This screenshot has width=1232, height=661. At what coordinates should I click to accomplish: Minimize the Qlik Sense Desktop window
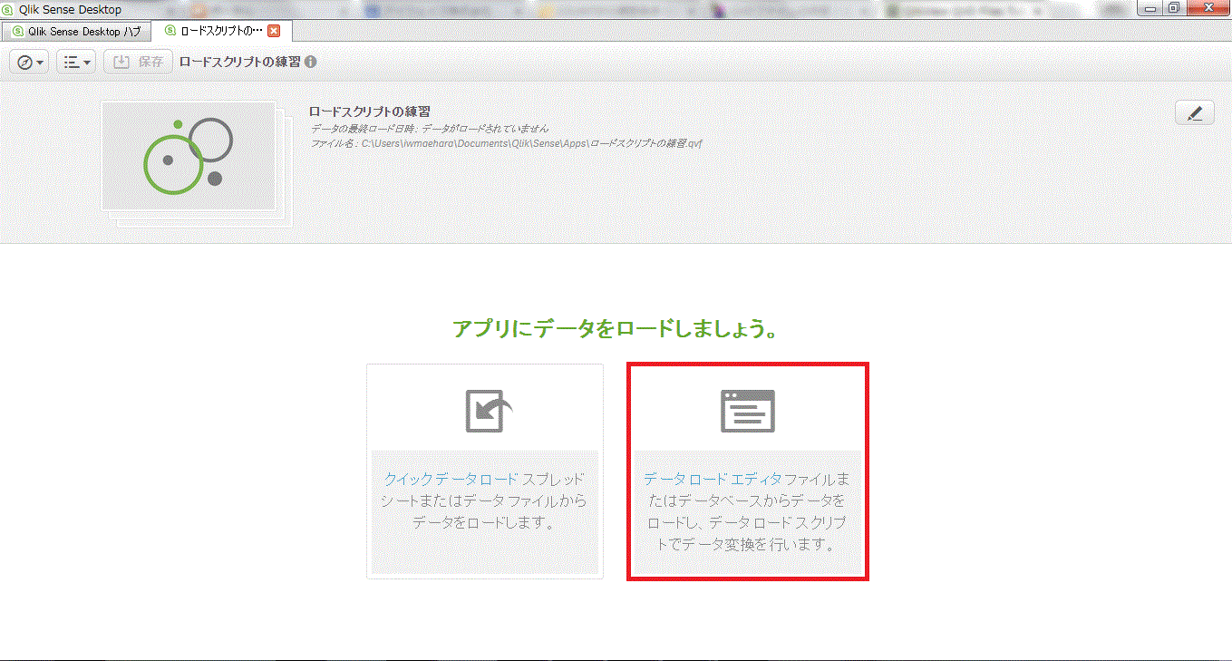click(x=1152, y=8)
